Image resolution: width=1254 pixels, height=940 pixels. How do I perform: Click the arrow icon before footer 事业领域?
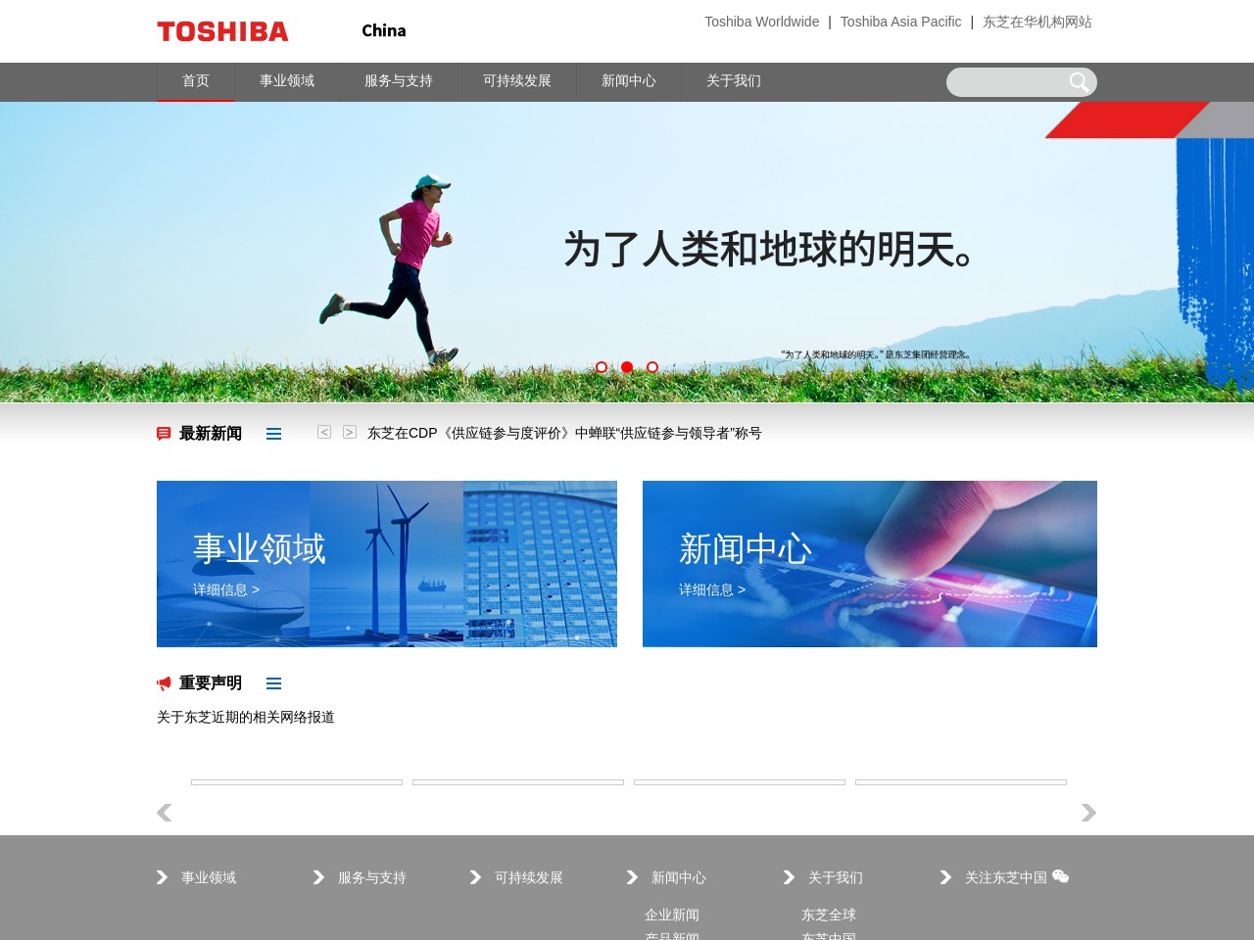tap(162, 877)
